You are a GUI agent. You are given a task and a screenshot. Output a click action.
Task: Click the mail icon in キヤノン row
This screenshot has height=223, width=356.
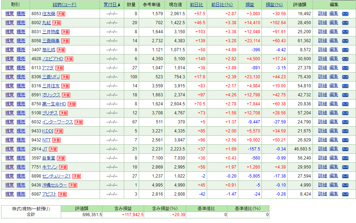345,167
